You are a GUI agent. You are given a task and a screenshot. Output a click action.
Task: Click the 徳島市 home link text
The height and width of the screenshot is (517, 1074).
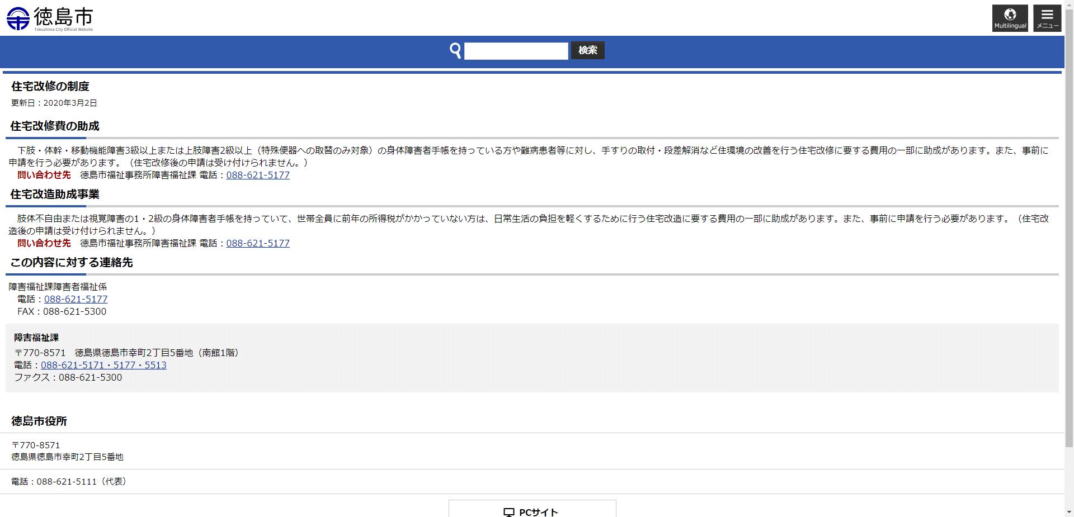64,17
